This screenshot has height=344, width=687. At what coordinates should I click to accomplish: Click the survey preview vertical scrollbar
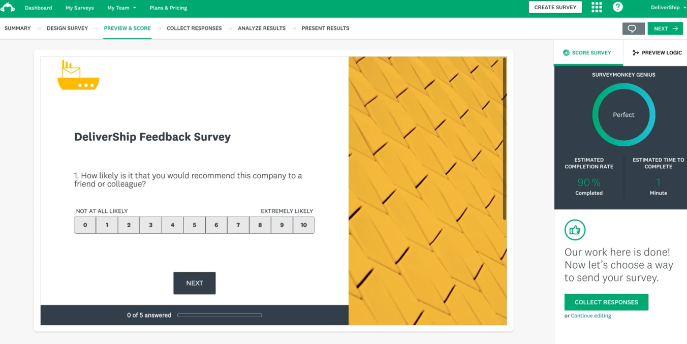pos(504,138)
